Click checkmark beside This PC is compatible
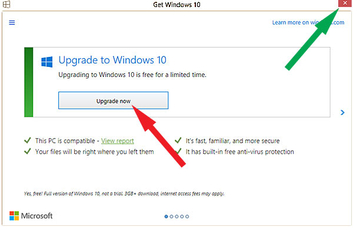The image size is (353, 227). click(x=28, y=140)
